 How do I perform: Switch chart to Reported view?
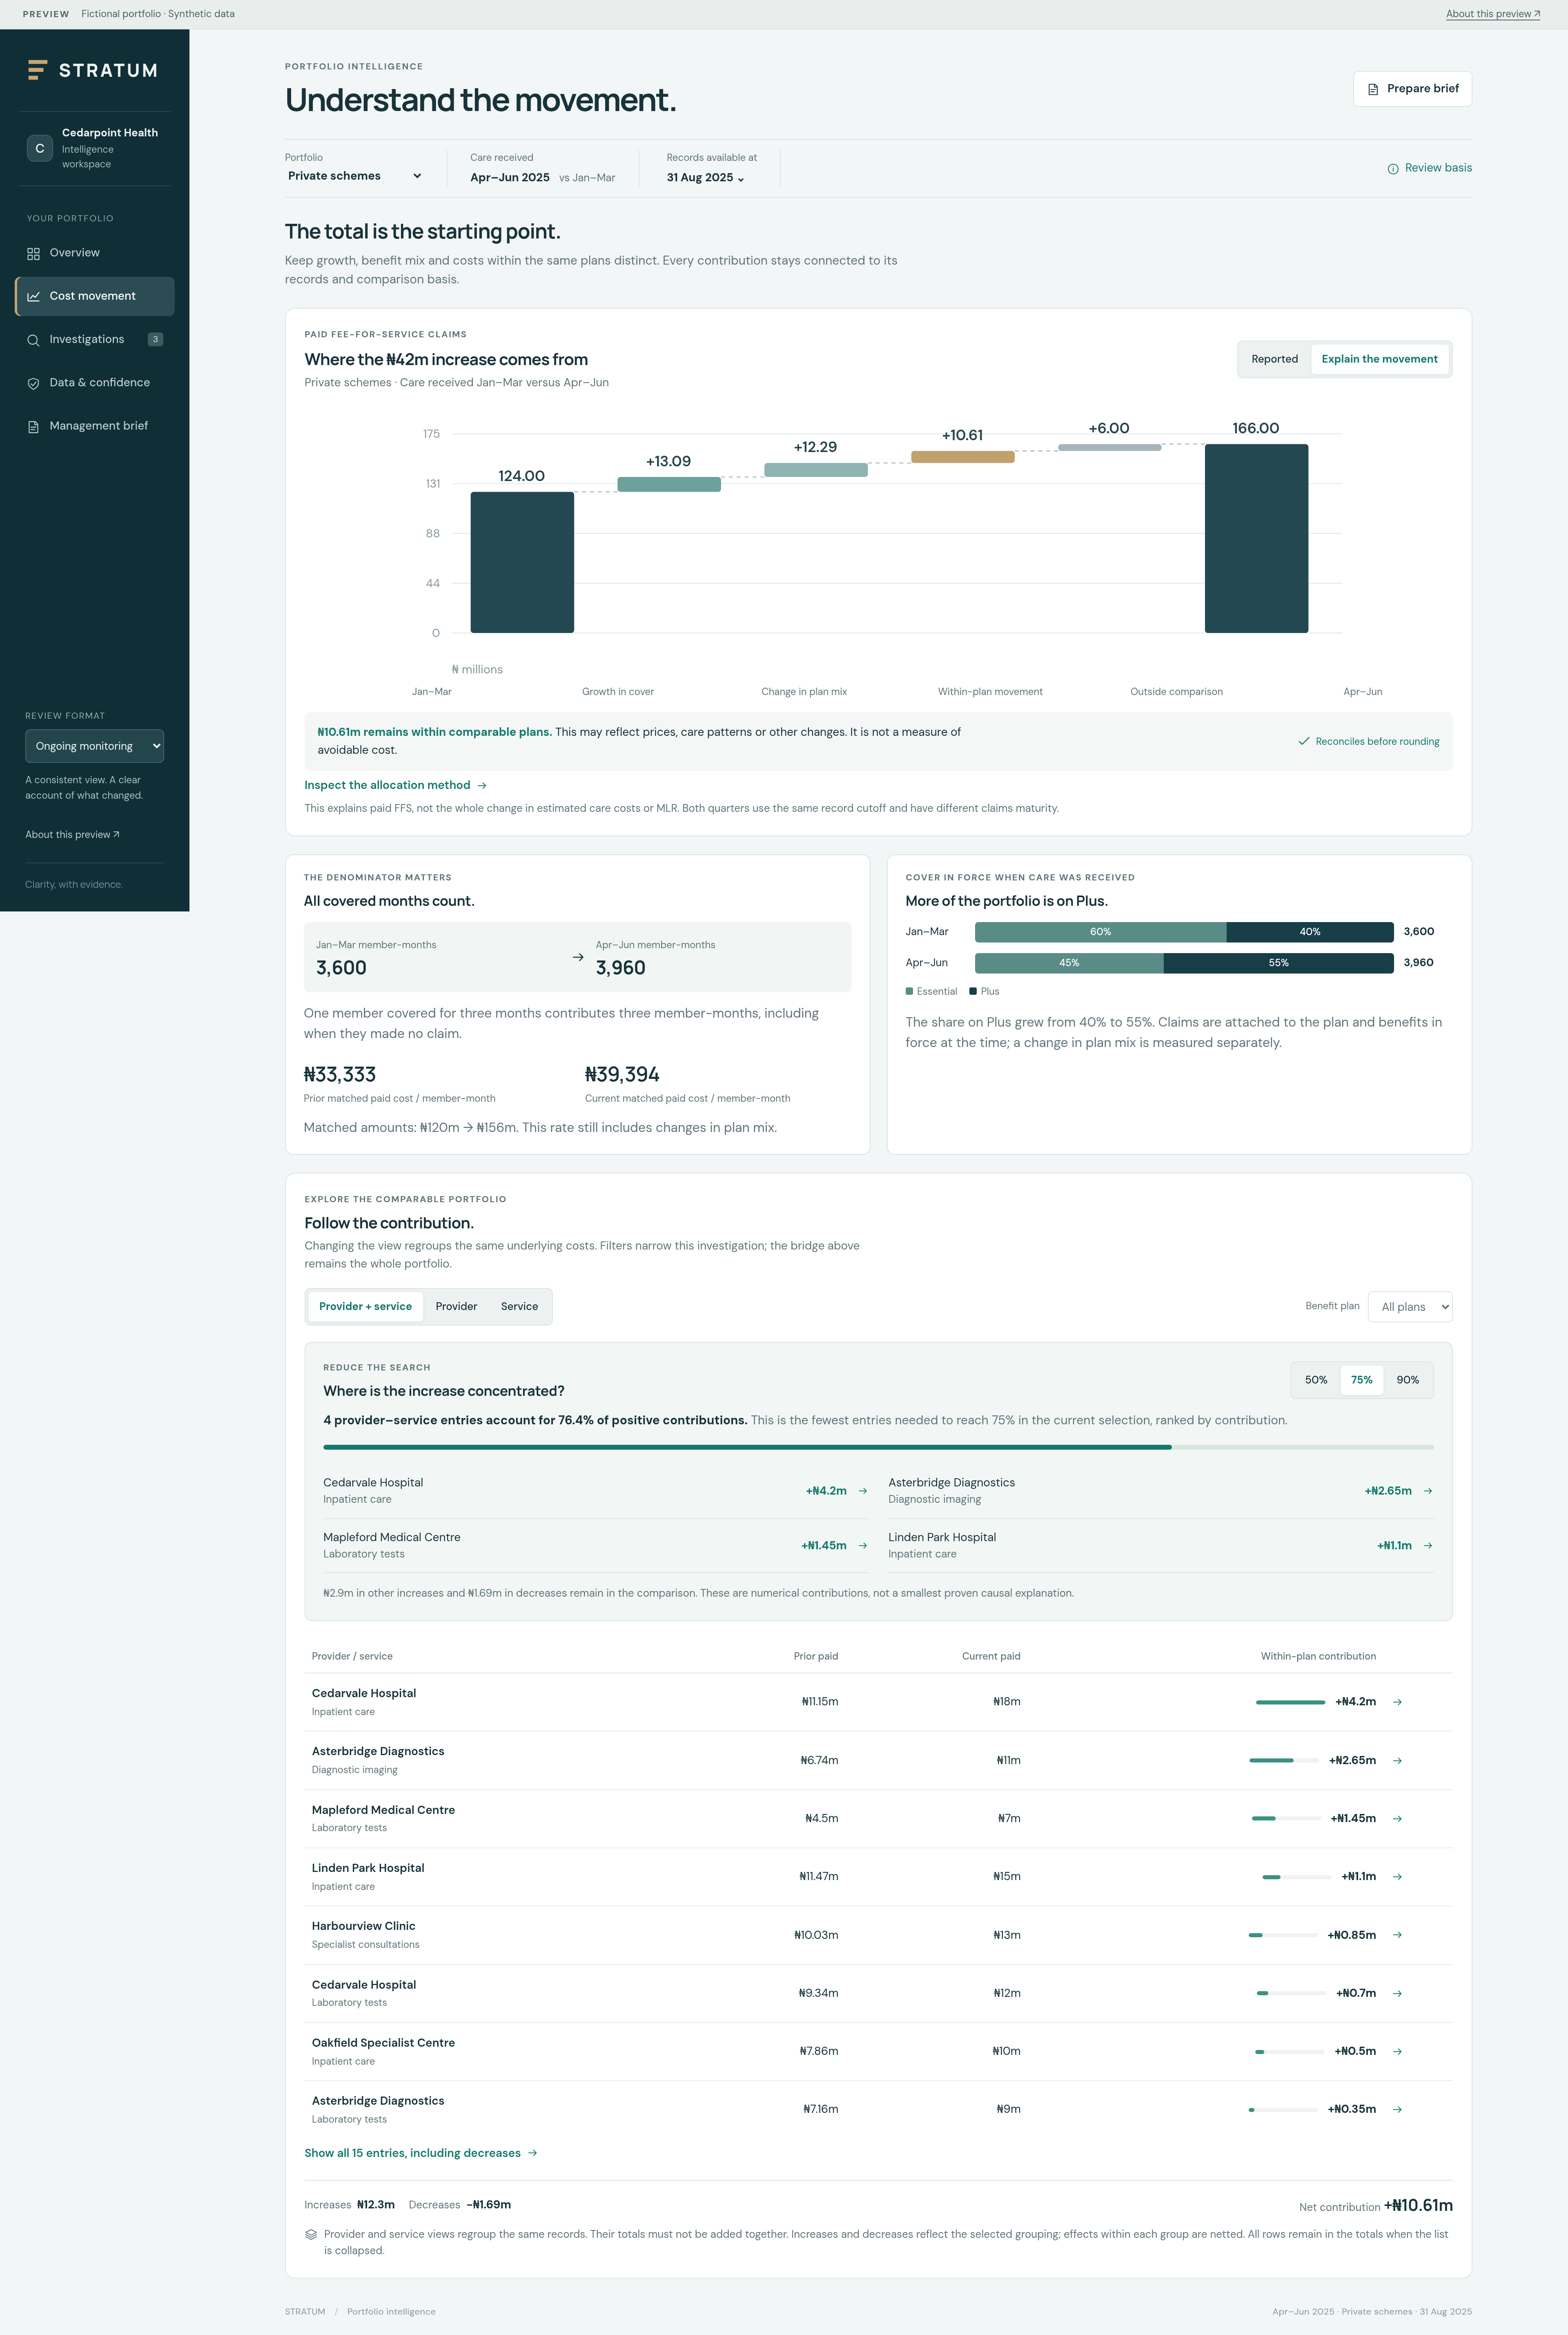pos(1274,359)
